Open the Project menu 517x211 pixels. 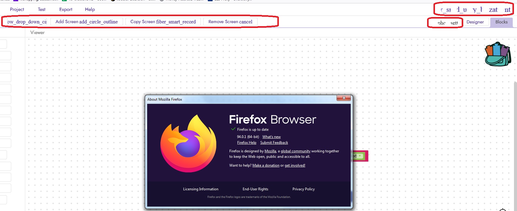click(x=17, y=9)
